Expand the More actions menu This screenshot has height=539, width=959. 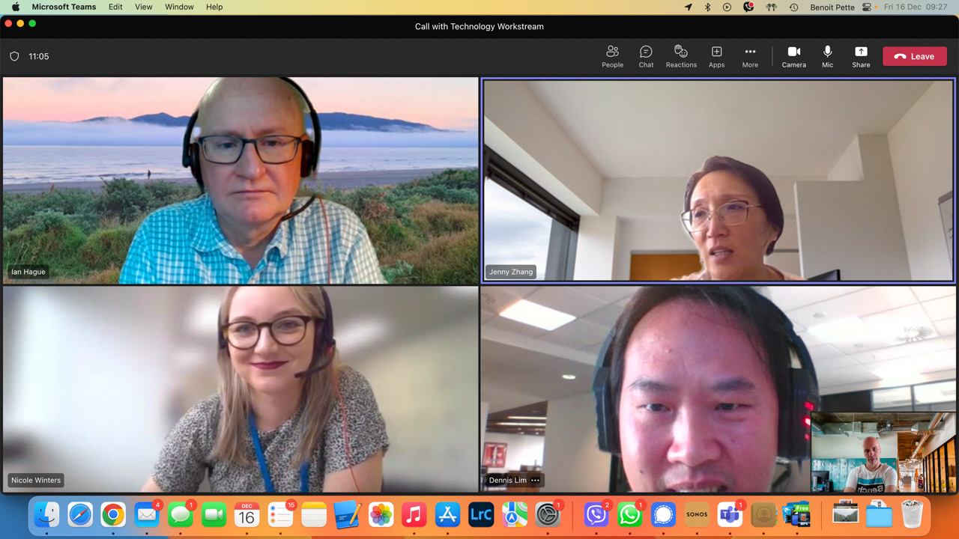coord(750,56)
